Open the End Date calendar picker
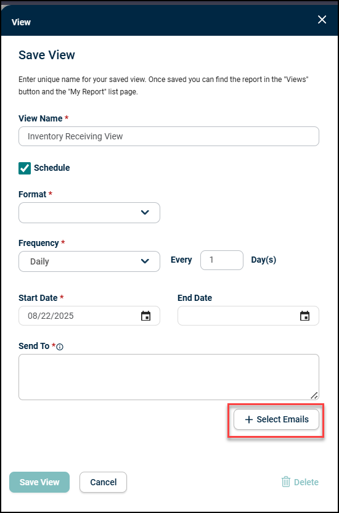 click(x=304, y=316)
